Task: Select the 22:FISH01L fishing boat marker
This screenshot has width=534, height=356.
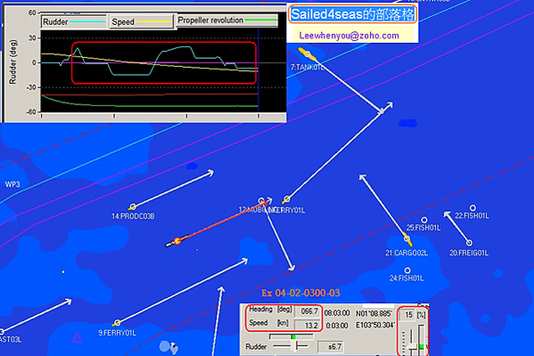Action: [472, 208]
